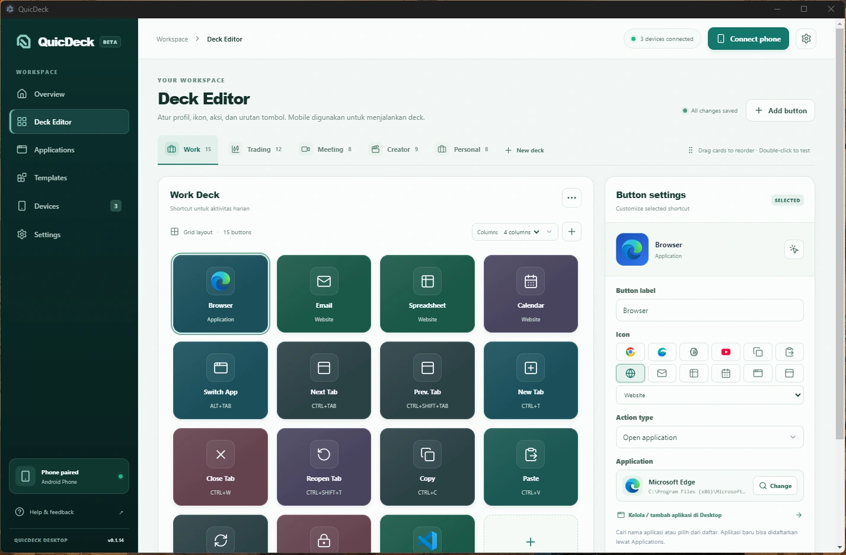This screenshot has height=555, width=846.
Task: Select the Calendar website deck card
Action: point(531,294)
